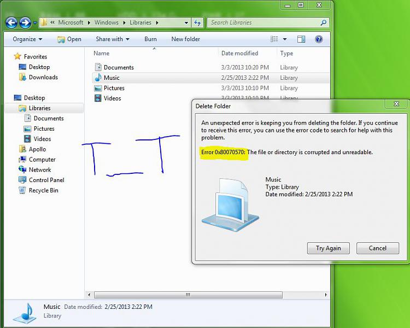
Task: Click the Control Panel icon in sidebar
Action: (x=22, y=180)
